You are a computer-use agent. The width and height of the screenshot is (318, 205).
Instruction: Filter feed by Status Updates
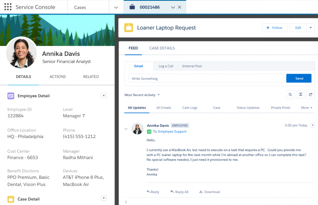248,108
